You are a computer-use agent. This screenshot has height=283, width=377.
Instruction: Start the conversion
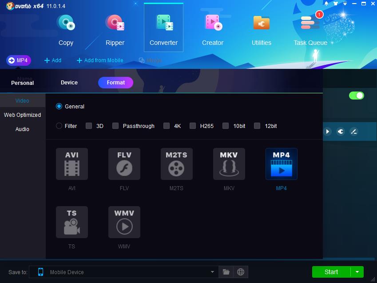pyautogui.click(x=331, y=272)
